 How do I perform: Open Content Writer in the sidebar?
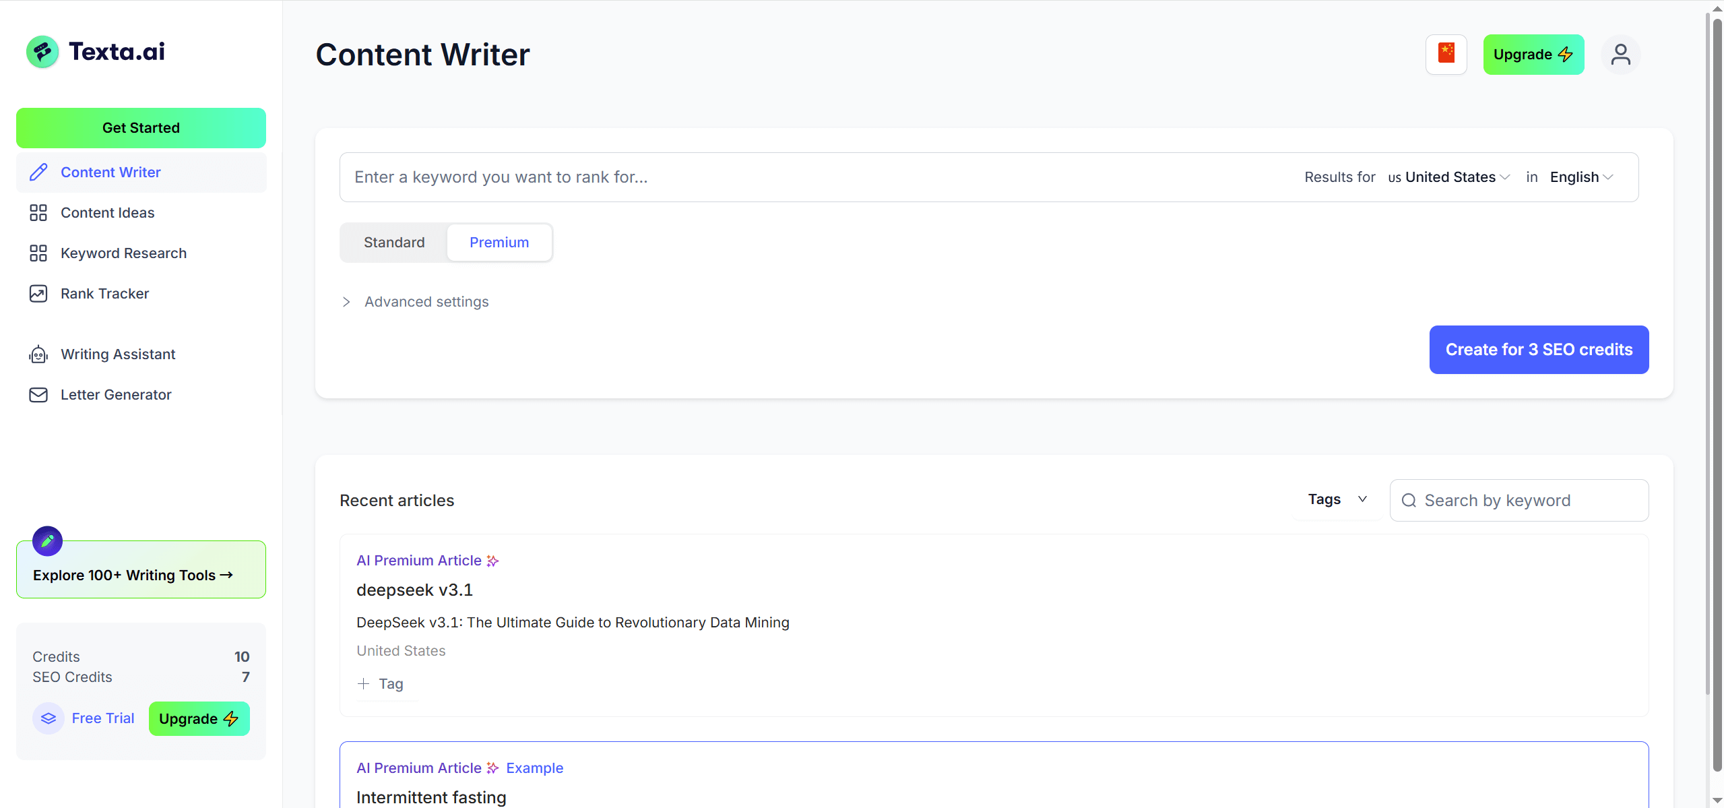tap(110, 173)
